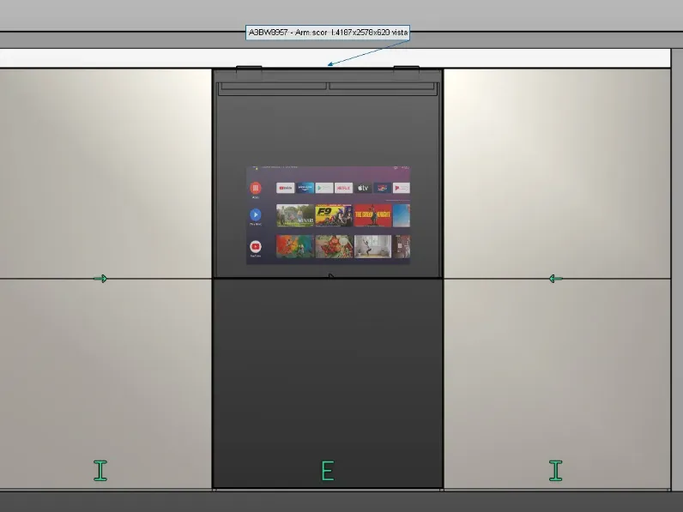683x512 pixels.
Task: Click the F9 movie poster on the TV screen
Action: pyautogui.click(x=334, y=215)
